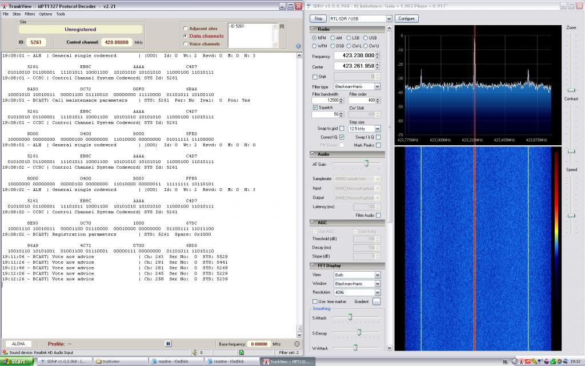Collapse the Radio panel in SDR#

pos(312,29)
